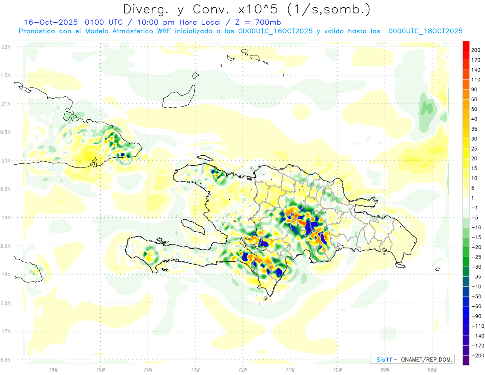Viewport: 485px width, 375px height.
Task: Click the 19N latitude label
Action: pos(6,217)
